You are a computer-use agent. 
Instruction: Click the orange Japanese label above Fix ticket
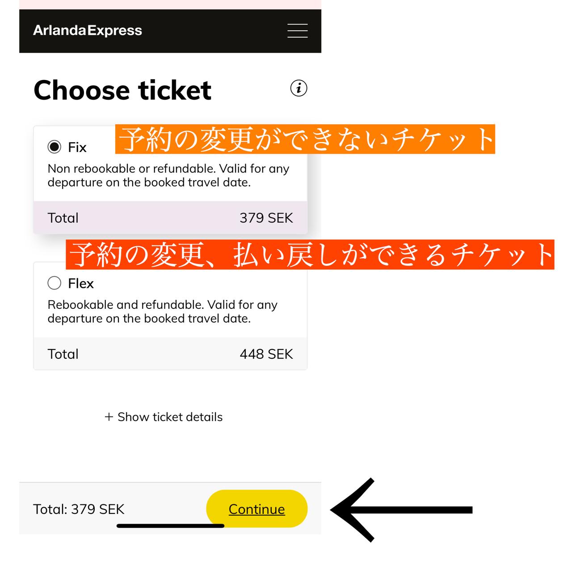click(305, 139)
